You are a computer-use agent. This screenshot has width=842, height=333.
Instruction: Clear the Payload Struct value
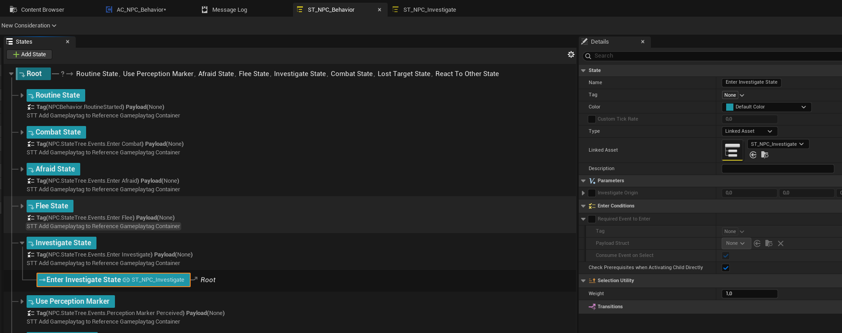point(781,243)
